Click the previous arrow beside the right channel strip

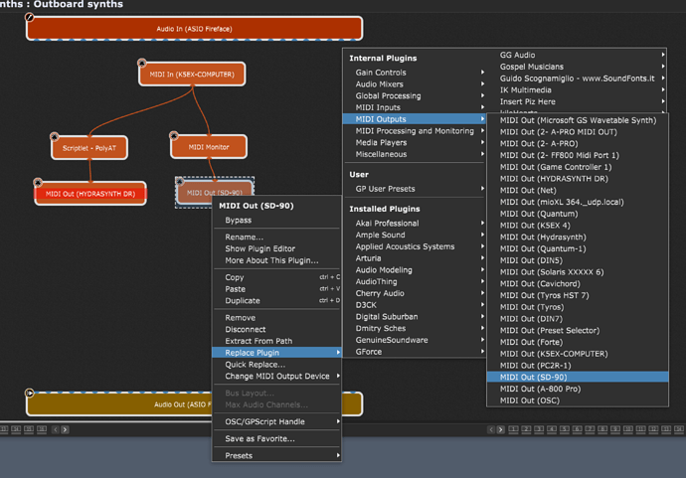[491, 430]
